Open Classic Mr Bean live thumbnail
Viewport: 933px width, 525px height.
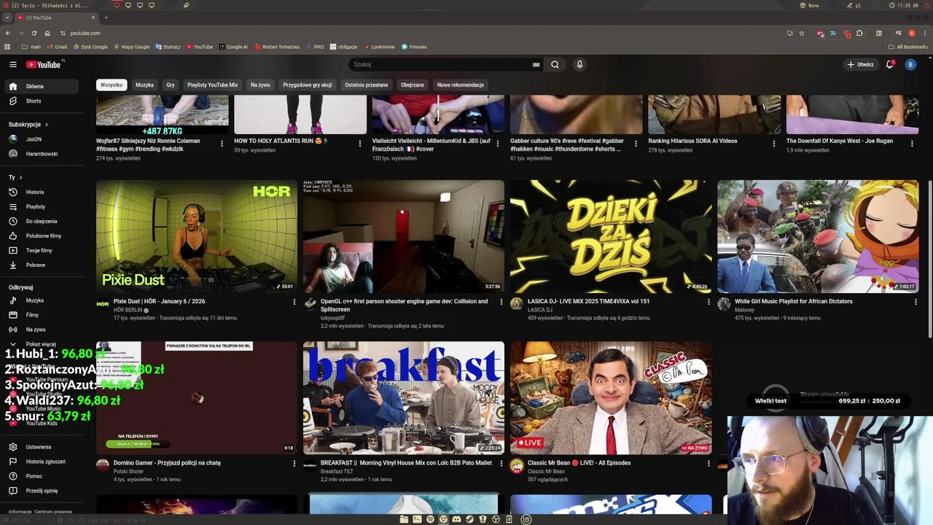pos(611,398)
